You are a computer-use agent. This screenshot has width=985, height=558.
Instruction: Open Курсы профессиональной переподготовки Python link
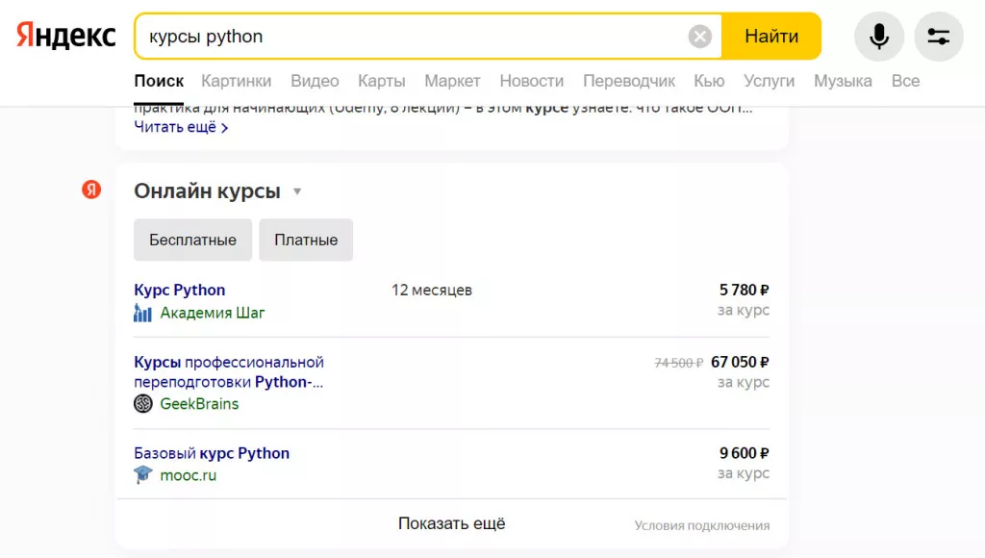(229, 372)
